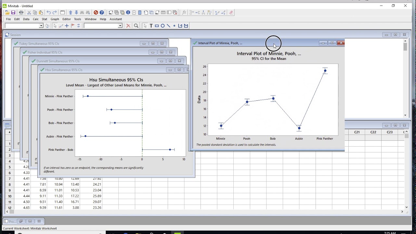Redo the last undone action
Screen dimensions: 416x234
coord(55,13)
